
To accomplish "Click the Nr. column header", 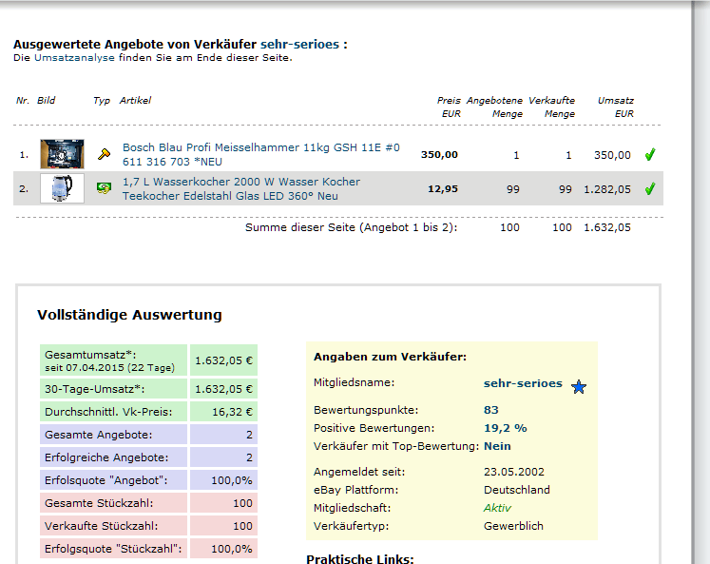I will pos(23,100).
